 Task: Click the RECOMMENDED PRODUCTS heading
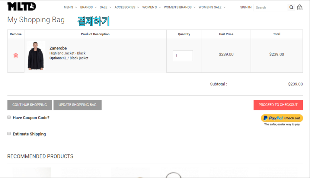tap(40, 156)
